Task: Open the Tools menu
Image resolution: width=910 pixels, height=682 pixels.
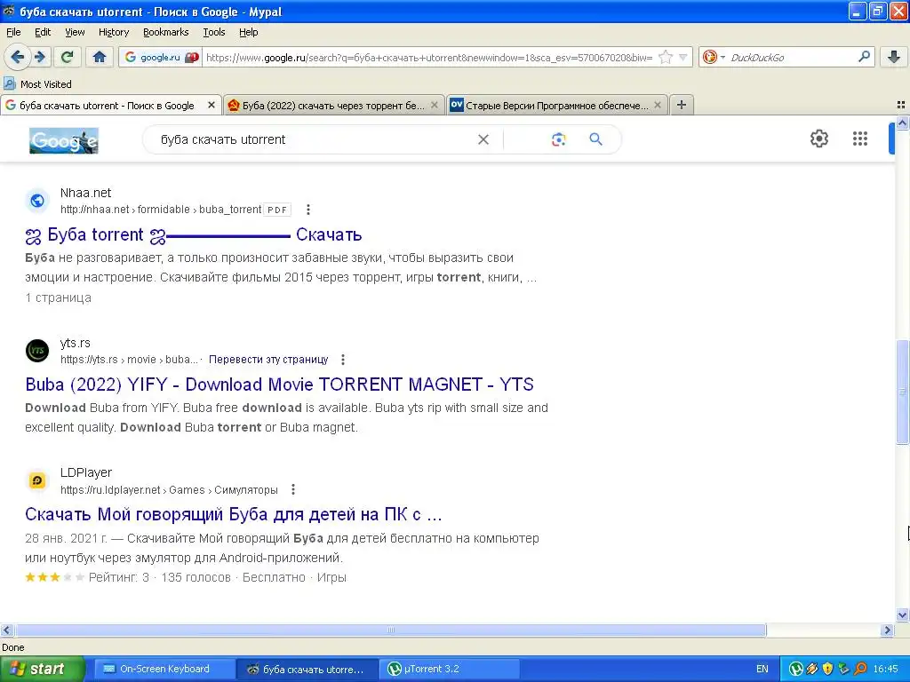Action: (x=213, y=32)
